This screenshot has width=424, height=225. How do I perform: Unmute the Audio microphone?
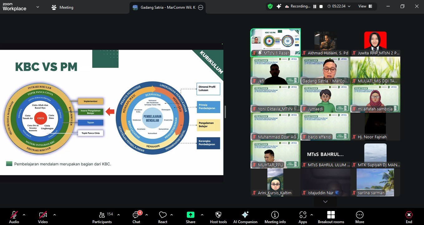[14, 217]
